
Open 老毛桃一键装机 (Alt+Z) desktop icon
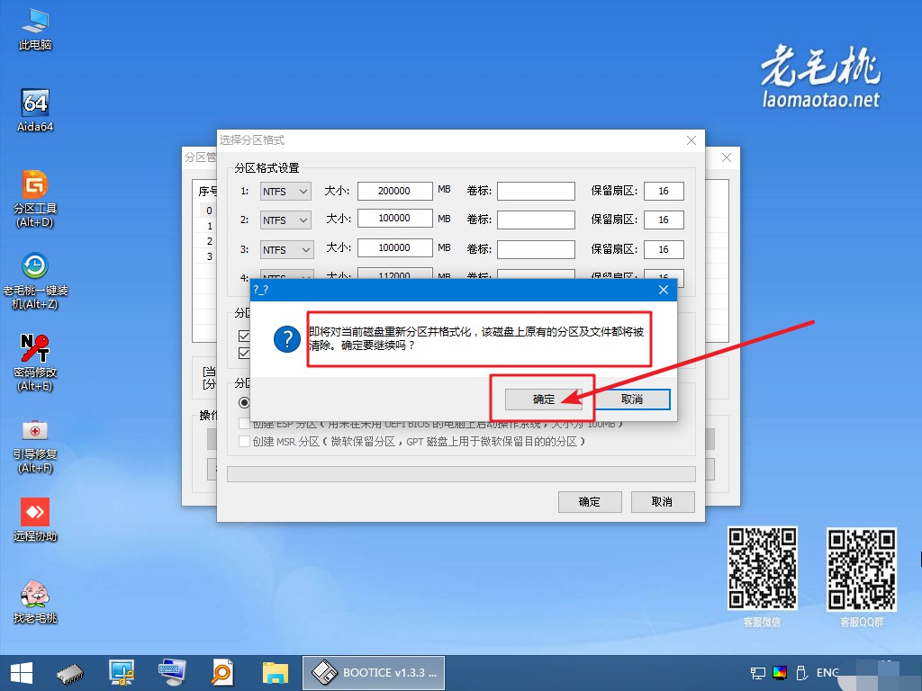pyautogui.click(x=35, y=281)
